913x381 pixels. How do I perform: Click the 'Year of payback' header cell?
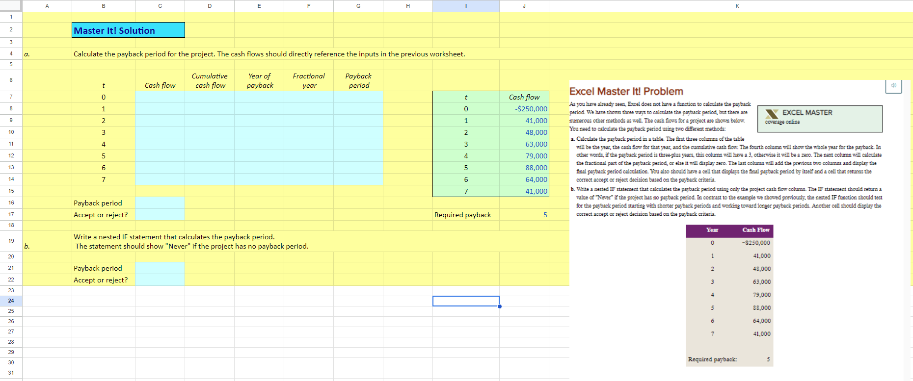pyautogui.click(x=259, y=80)
